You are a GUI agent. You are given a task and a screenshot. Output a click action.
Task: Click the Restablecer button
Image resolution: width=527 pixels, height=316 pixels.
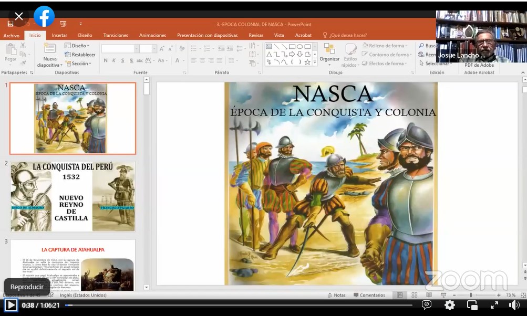click(80, 55)
